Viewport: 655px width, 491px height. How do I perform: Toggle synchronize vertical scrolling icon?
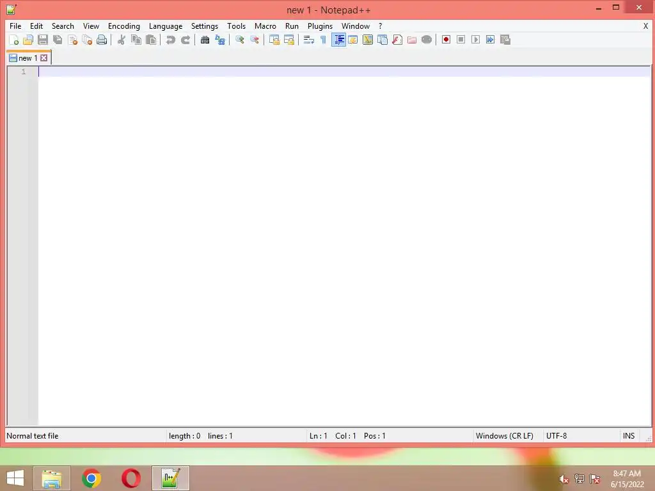pyautogui.click(x=274, y=40)
